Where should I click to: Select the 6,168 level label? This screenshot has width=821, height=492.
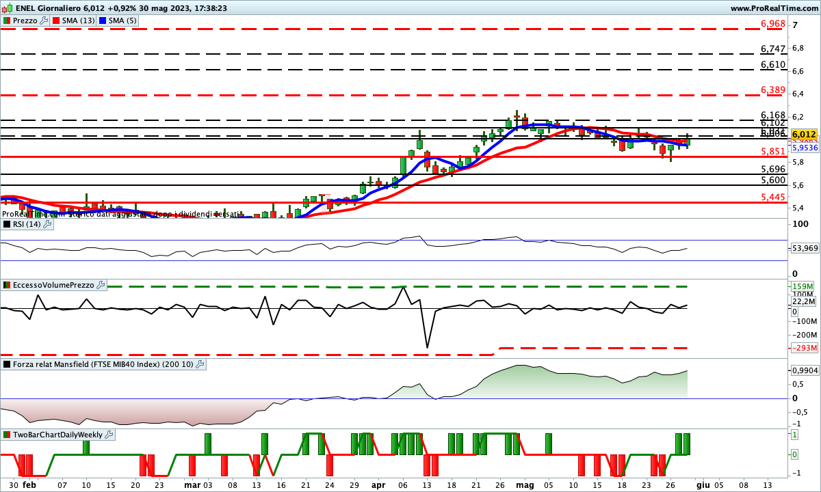click(773, 115)
